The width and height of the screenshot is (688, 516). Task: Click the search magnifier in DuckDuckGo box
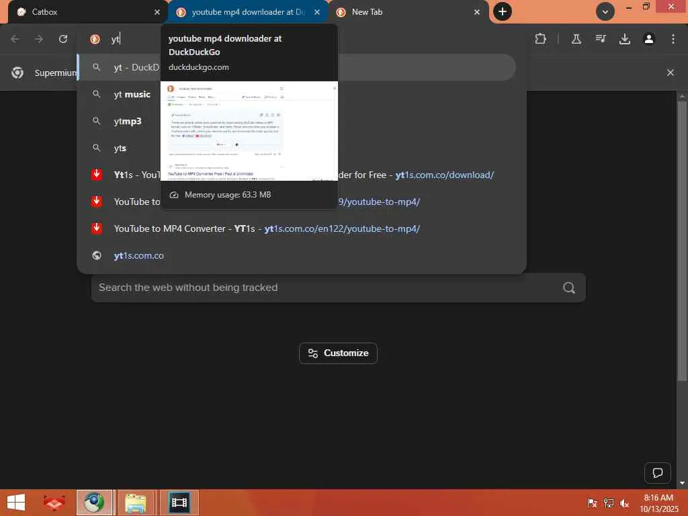click(569, 288)
